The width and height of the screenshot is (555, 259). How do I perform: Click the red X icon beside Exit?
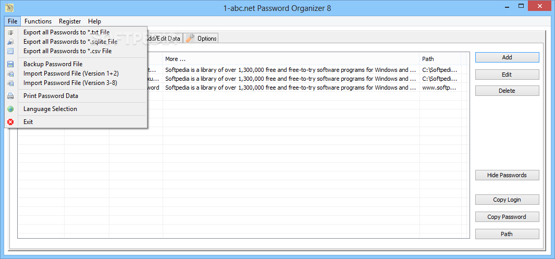[10, 122]
